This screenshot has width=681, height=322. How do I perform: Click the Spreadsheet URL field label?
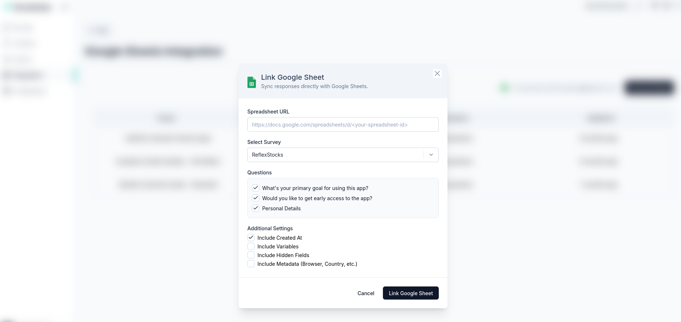pyautogui.click(x=268, y=112)
